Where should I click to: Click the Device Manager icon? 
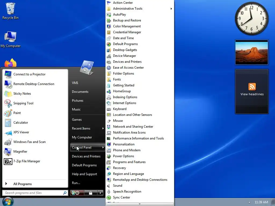109,56
